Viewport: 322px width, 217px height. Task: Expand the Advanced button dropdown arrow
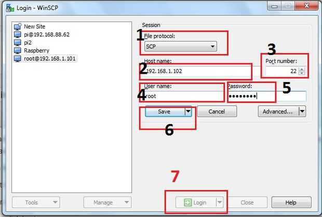click(x=302, y=111)
